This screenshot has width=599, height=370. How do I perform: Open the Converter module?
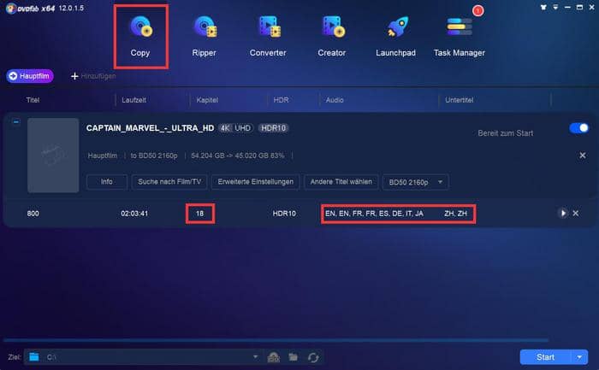268,37
